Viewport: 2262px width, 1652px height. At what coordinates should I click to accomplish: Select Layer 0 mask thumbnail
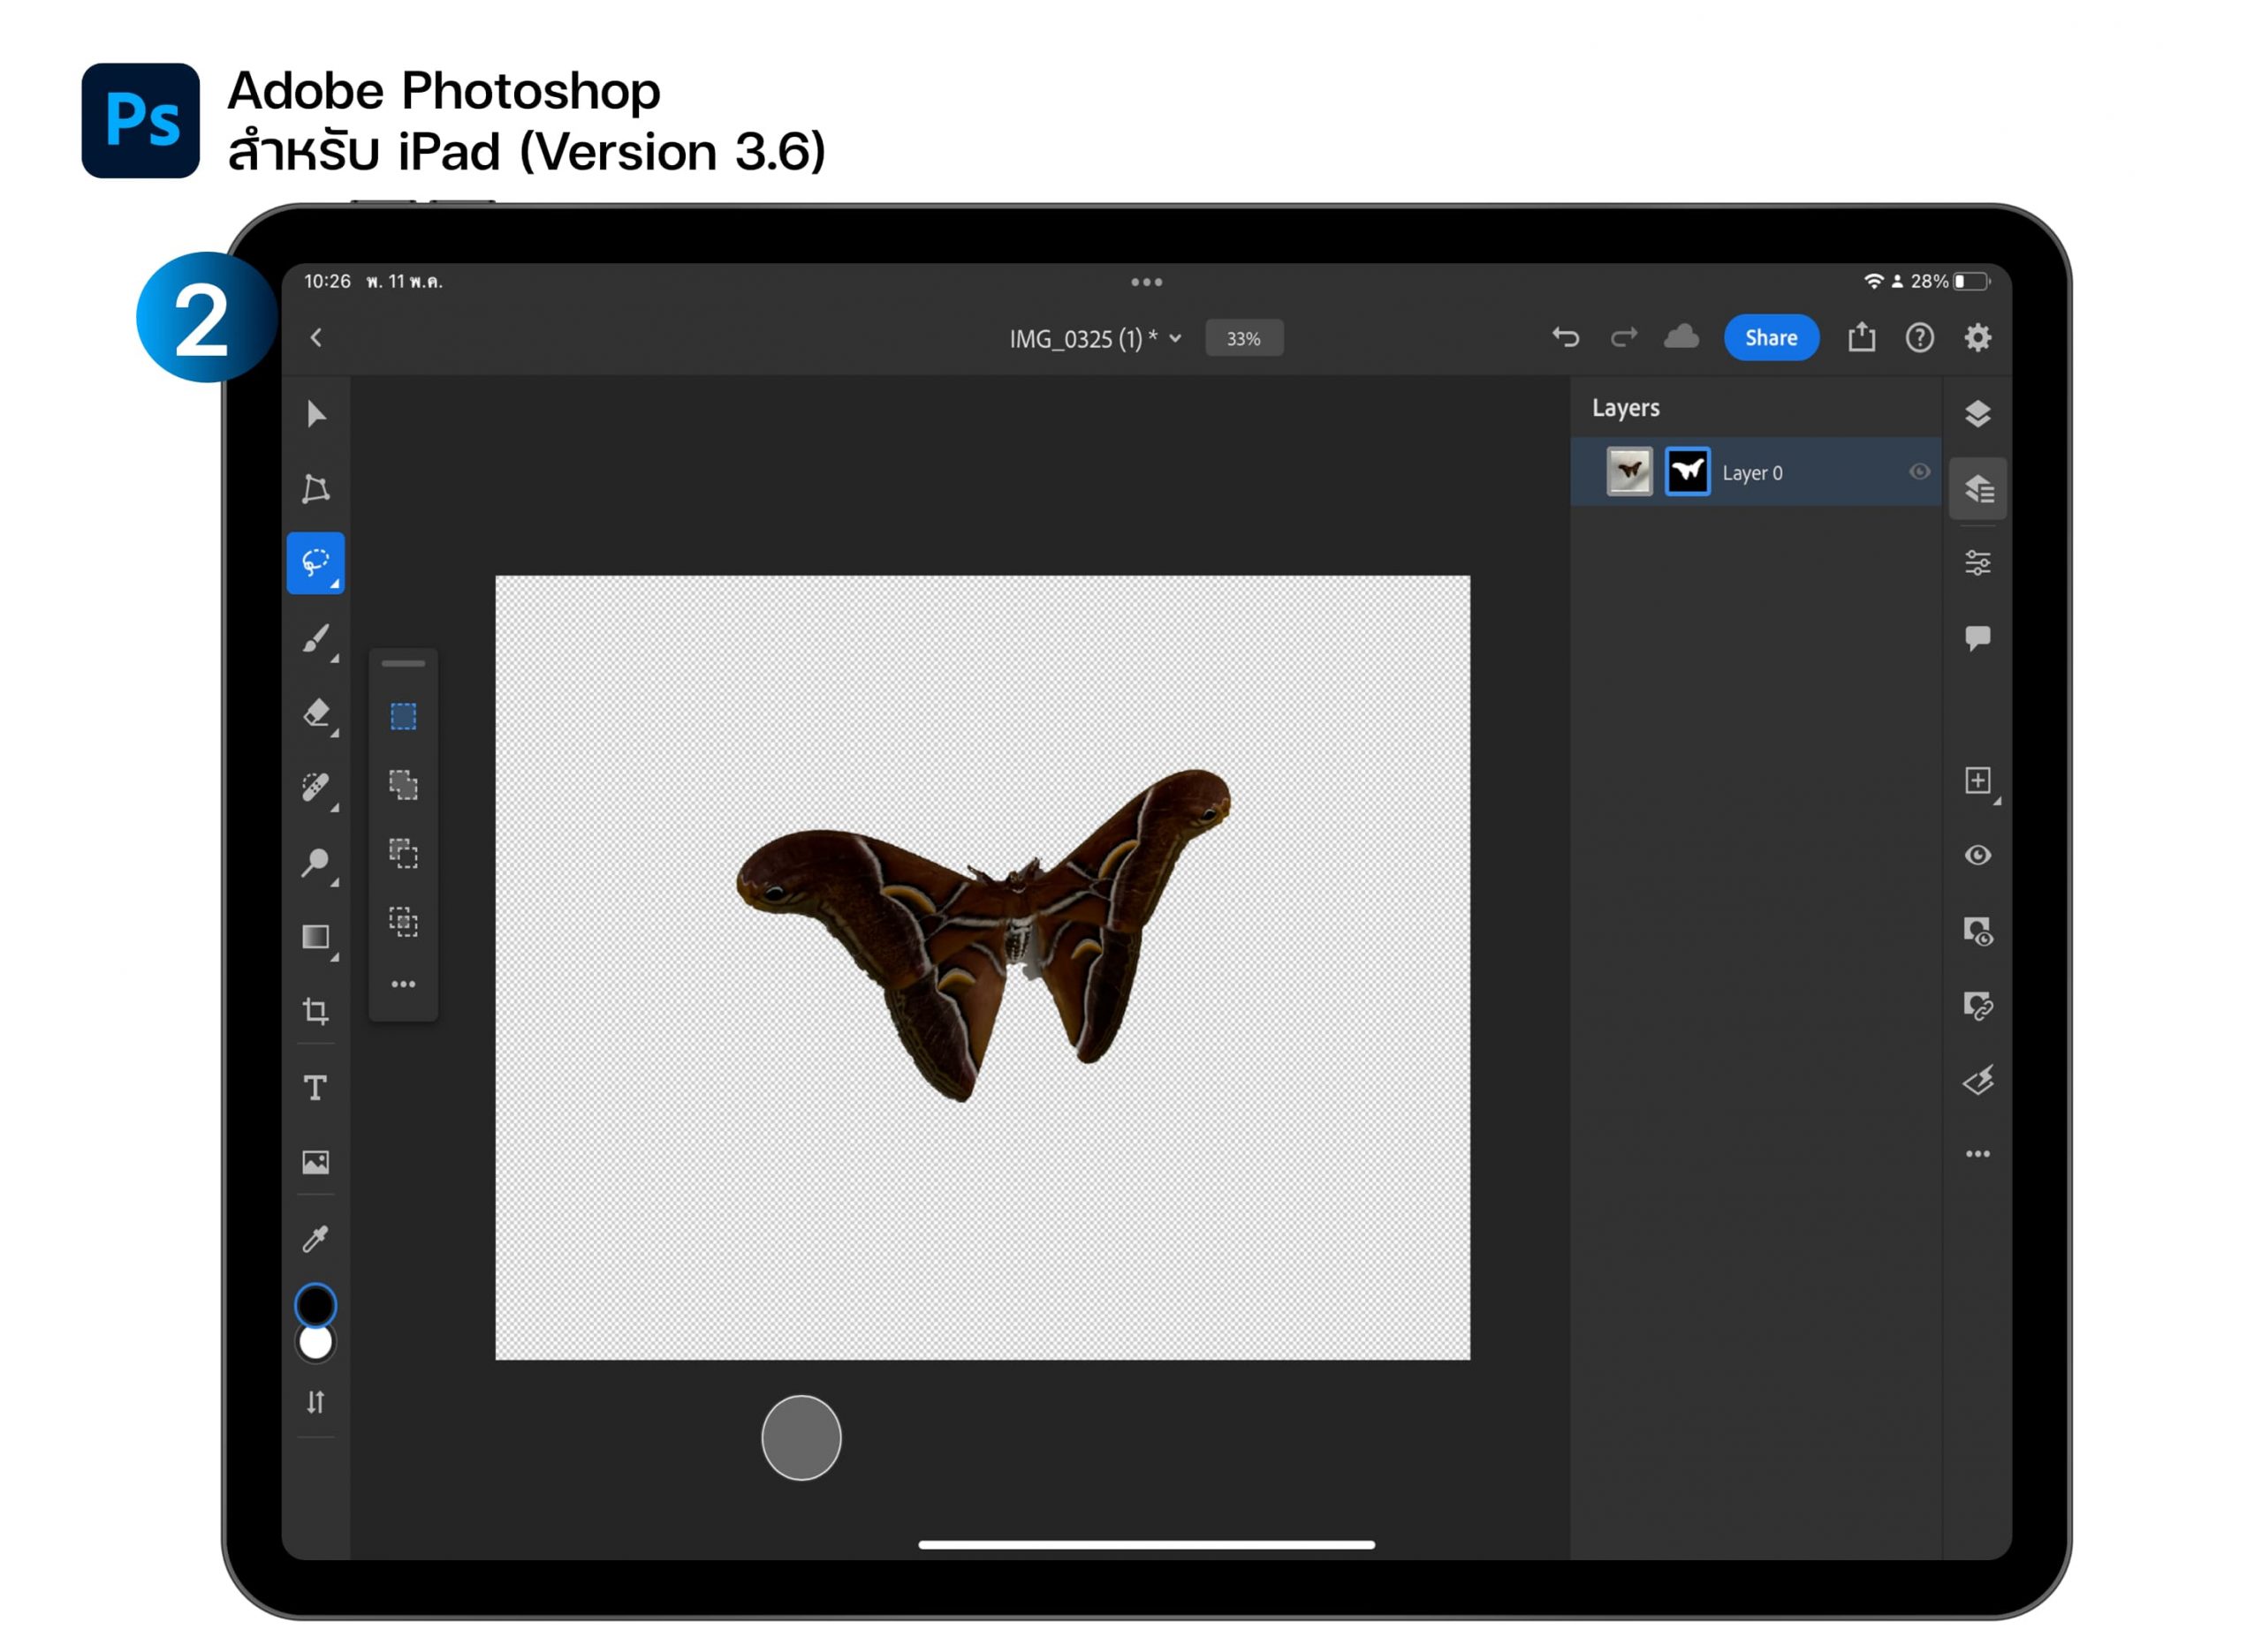1689,472
